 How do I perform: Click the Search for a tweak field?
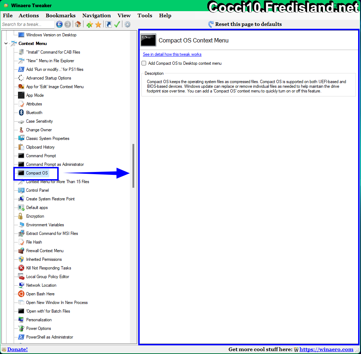[28, 24]
